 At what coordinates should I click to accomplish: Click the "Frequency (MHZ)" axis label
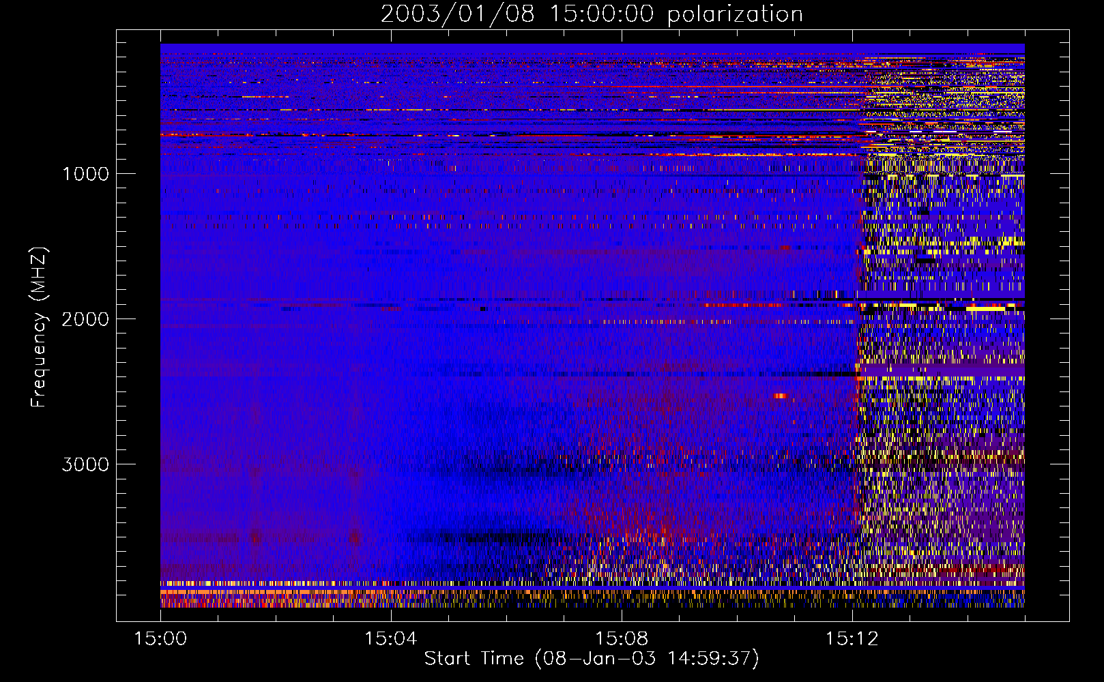pyautogui.click(x=39, y=327)
